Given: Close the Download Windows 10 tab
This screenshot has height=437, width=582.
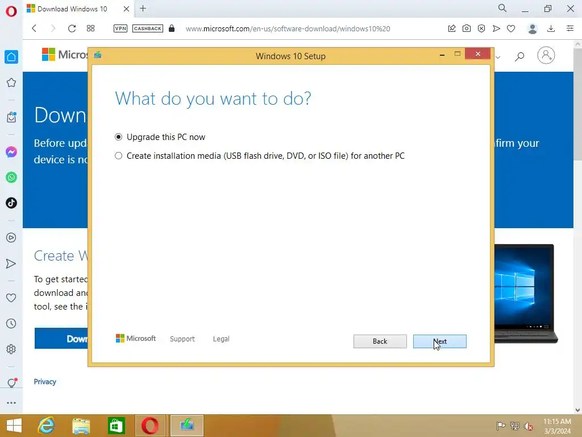Looking at the screenshot, I should (x=126, y=9).
